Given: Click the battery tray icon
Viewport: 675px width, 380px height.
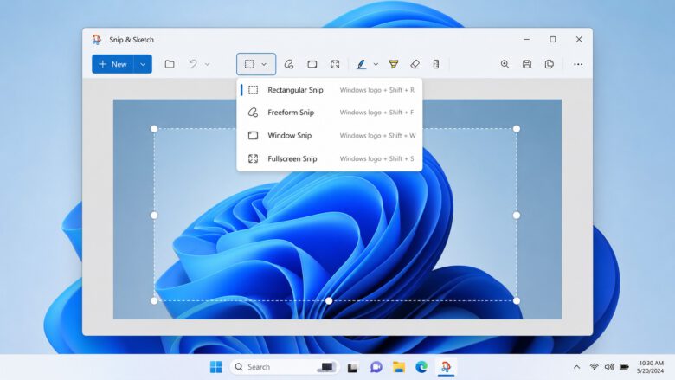Looking at the screenshot, I should [624, 367].
